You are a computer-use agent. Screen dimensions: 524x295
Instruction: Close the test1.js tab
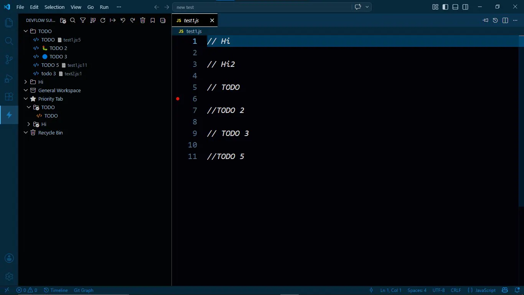click(212, 20)
